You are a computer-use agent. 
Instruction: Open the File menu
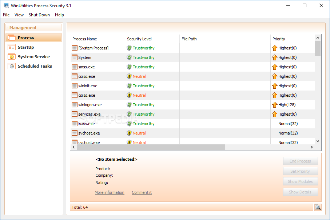click(x=6, y=15)
